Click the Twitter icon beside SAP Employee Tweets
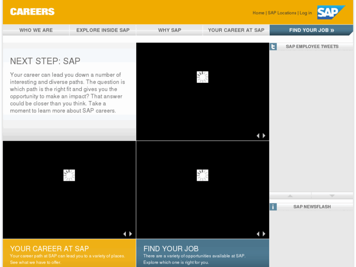The width and height of the screenshot is (356, 267). [273, 47]
